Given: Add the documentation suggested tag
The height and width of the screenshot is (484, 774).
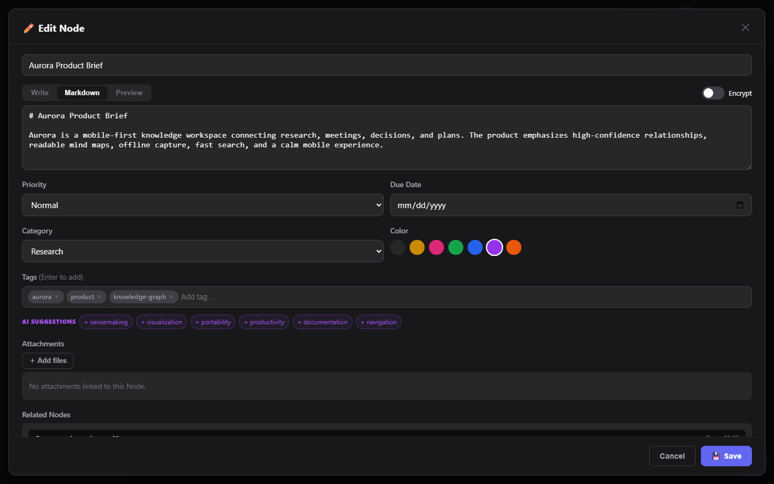Looking at the screenshot, I should tap(322, 322).
